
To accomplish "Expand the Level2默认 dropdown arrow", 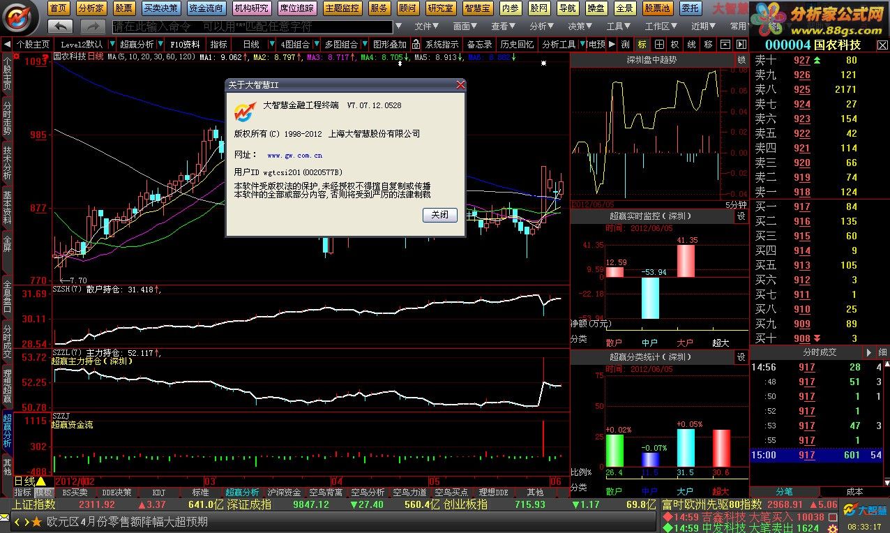I will 112,44.
